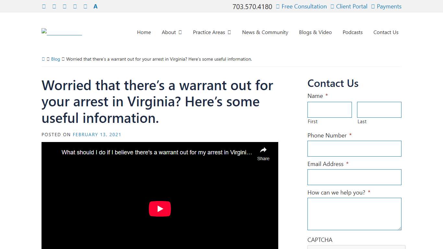Open the Podcasts navigation item
This screenshot has width=443, height=249.
tap(353, 32)
